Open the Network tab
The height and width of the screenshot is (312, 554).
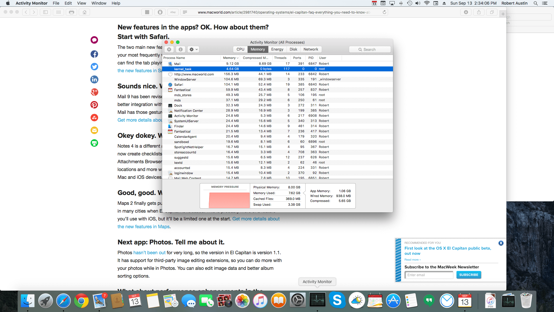point(310,49)
